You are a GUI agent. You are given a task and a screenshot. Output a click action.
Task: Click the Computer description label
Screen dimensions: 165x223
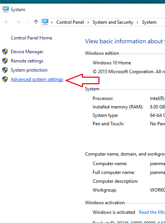pos(115,181)
